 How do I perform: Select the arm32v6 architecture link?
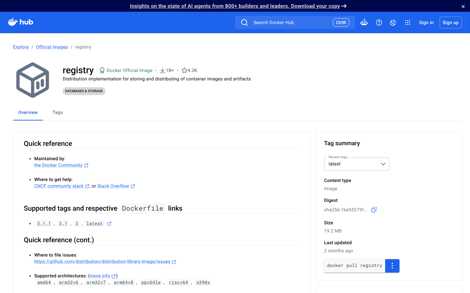(x=69, y=283)
